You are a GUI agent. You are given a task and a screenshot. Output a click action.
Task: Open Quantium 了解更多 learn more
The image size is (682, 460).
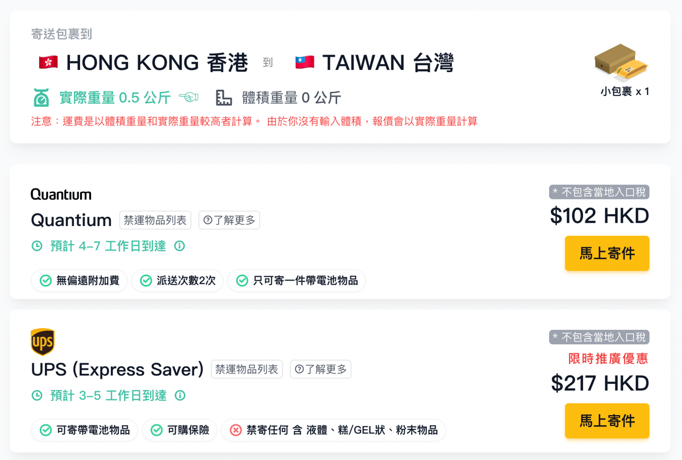point(229,220)
